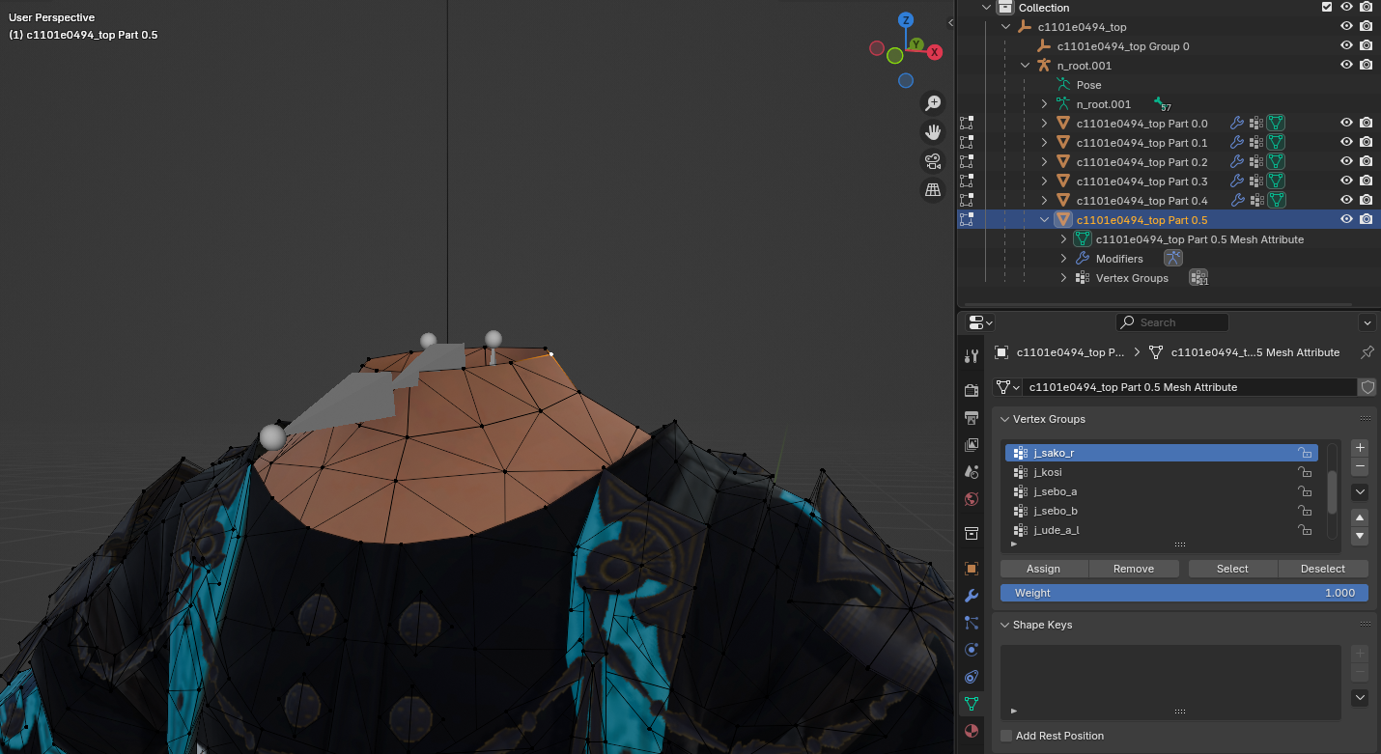Open the Object Data mesh properties tab
This screenshot has height=754, width=1381.
click(x=972, y=704)
